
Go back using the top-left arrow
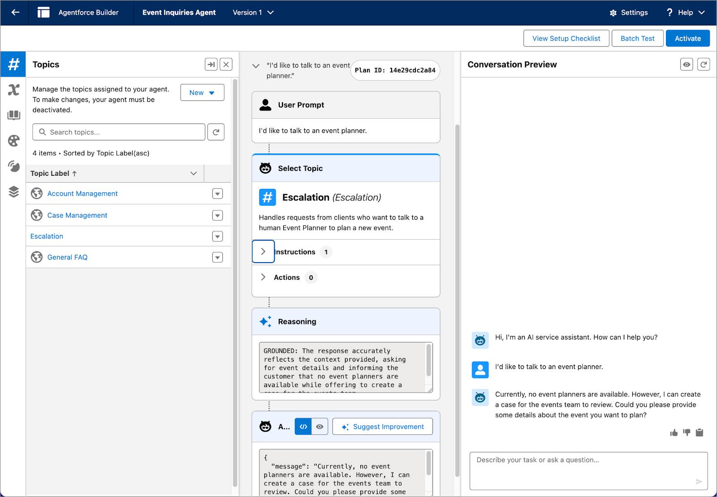click(15, 13)
